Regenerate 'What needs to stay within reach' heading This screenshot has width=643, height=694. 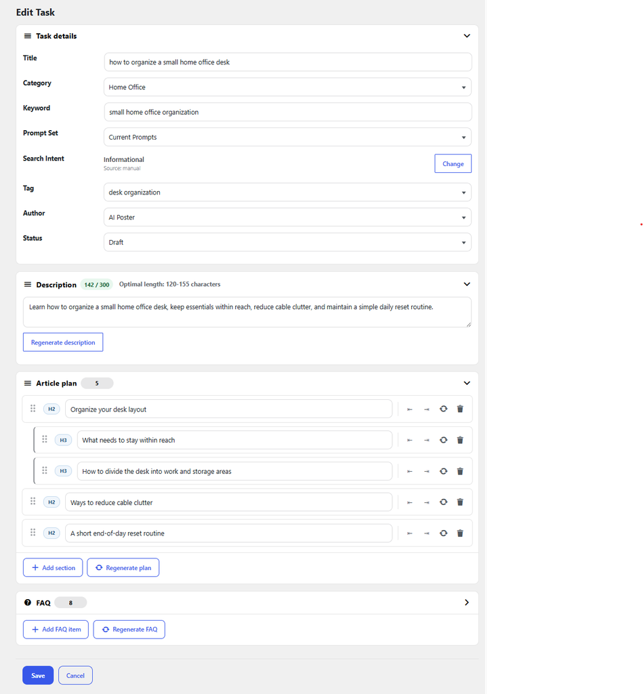(x=443, y=440)
